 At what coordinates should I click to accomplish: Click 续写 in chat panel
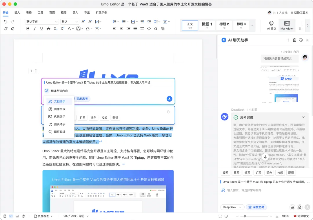[225, 173]
